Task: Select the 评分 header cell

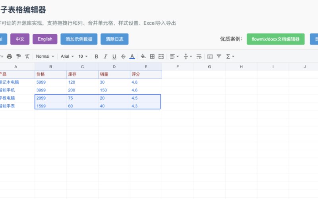Action: click(x=146, y=74)
